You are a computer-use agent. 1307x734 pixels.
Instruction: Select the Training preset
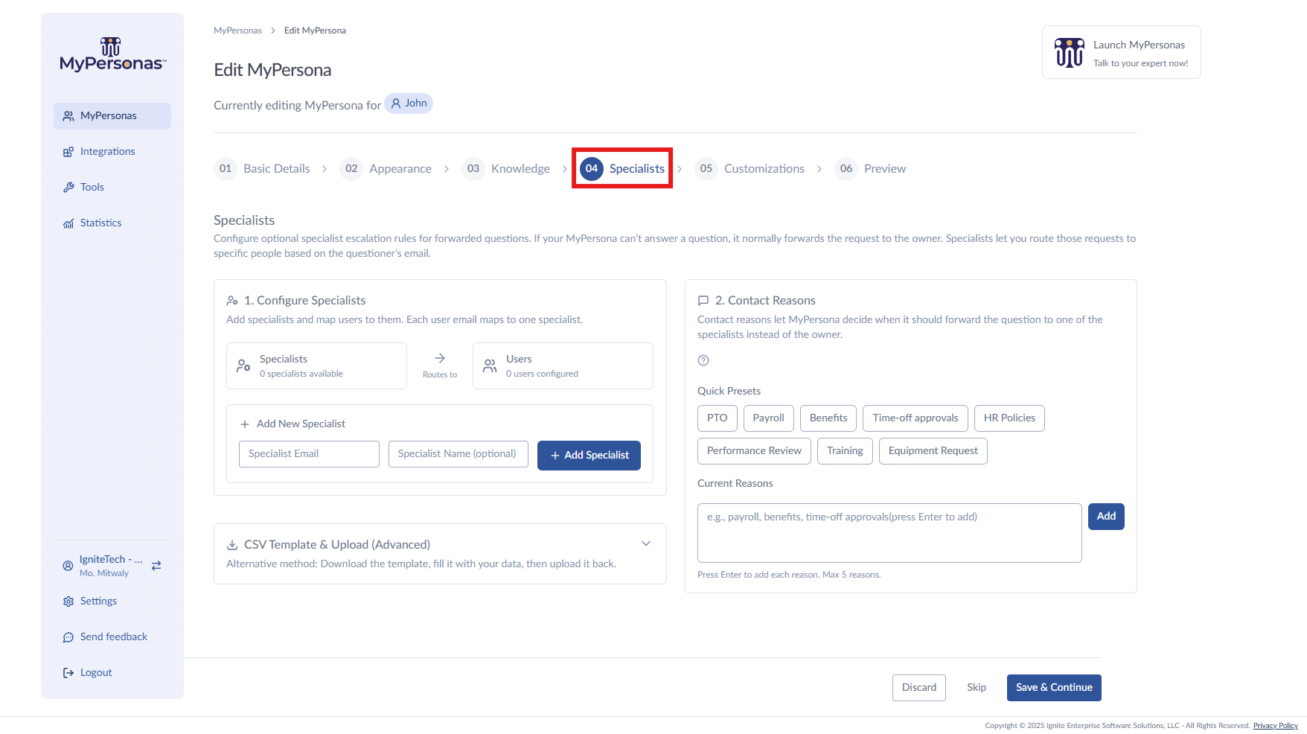point(845,451)
